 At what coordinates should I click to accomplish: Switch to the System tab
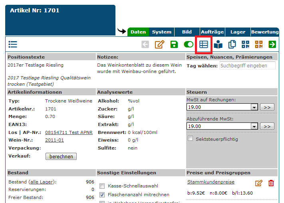tap(162, 32)
